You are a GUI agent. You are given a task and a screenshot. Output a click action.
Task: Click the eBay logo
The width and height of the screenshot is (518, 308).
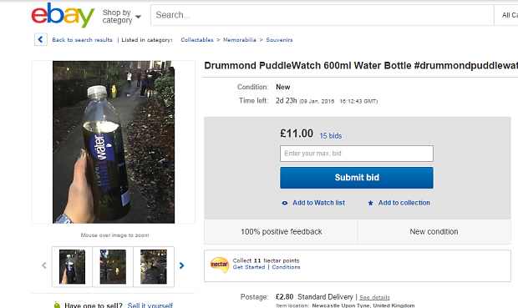(63, 15)
